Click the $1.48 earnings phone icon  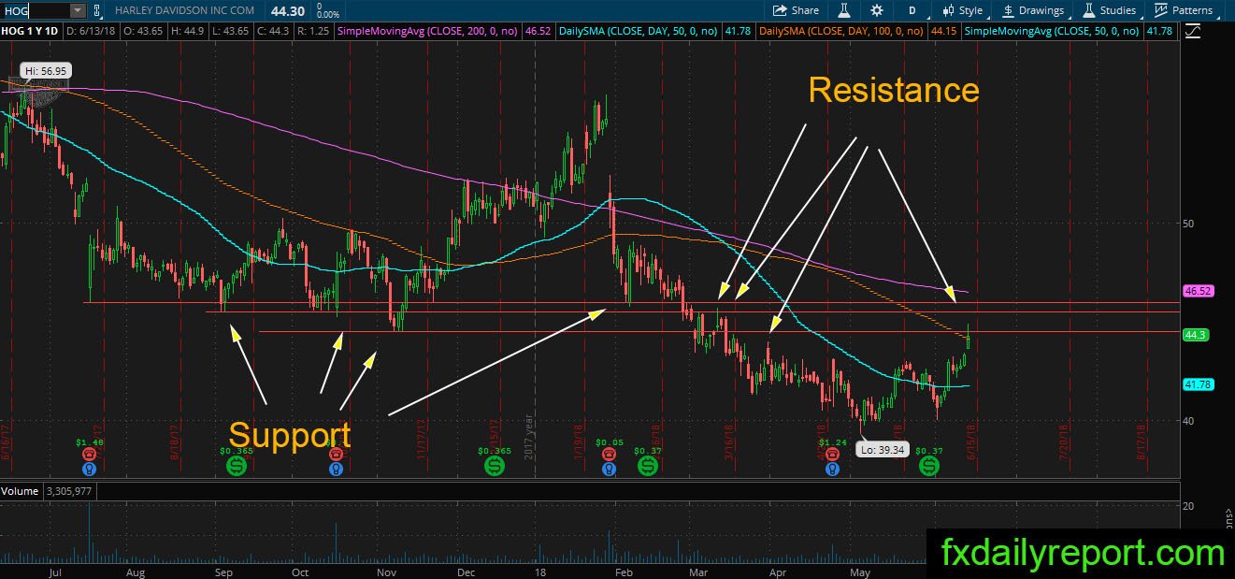pos(90,454)
